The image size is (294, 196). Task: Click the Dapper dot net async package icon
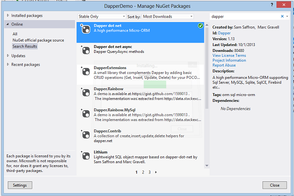coord(85,50)
